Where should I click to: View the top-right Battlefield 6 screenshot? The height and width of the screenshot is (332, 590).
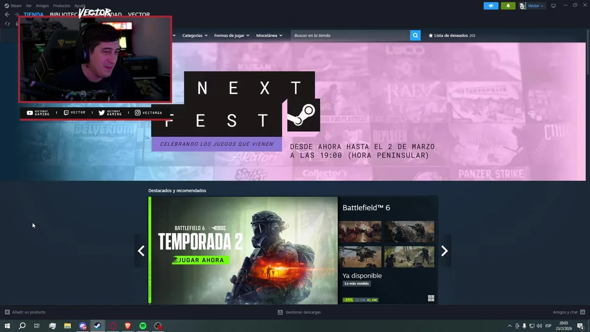click(x=409, y=231)
